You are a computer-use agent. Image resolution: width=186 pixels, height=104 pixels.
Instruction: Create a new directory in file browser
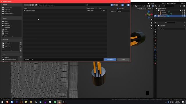(36, 5)
